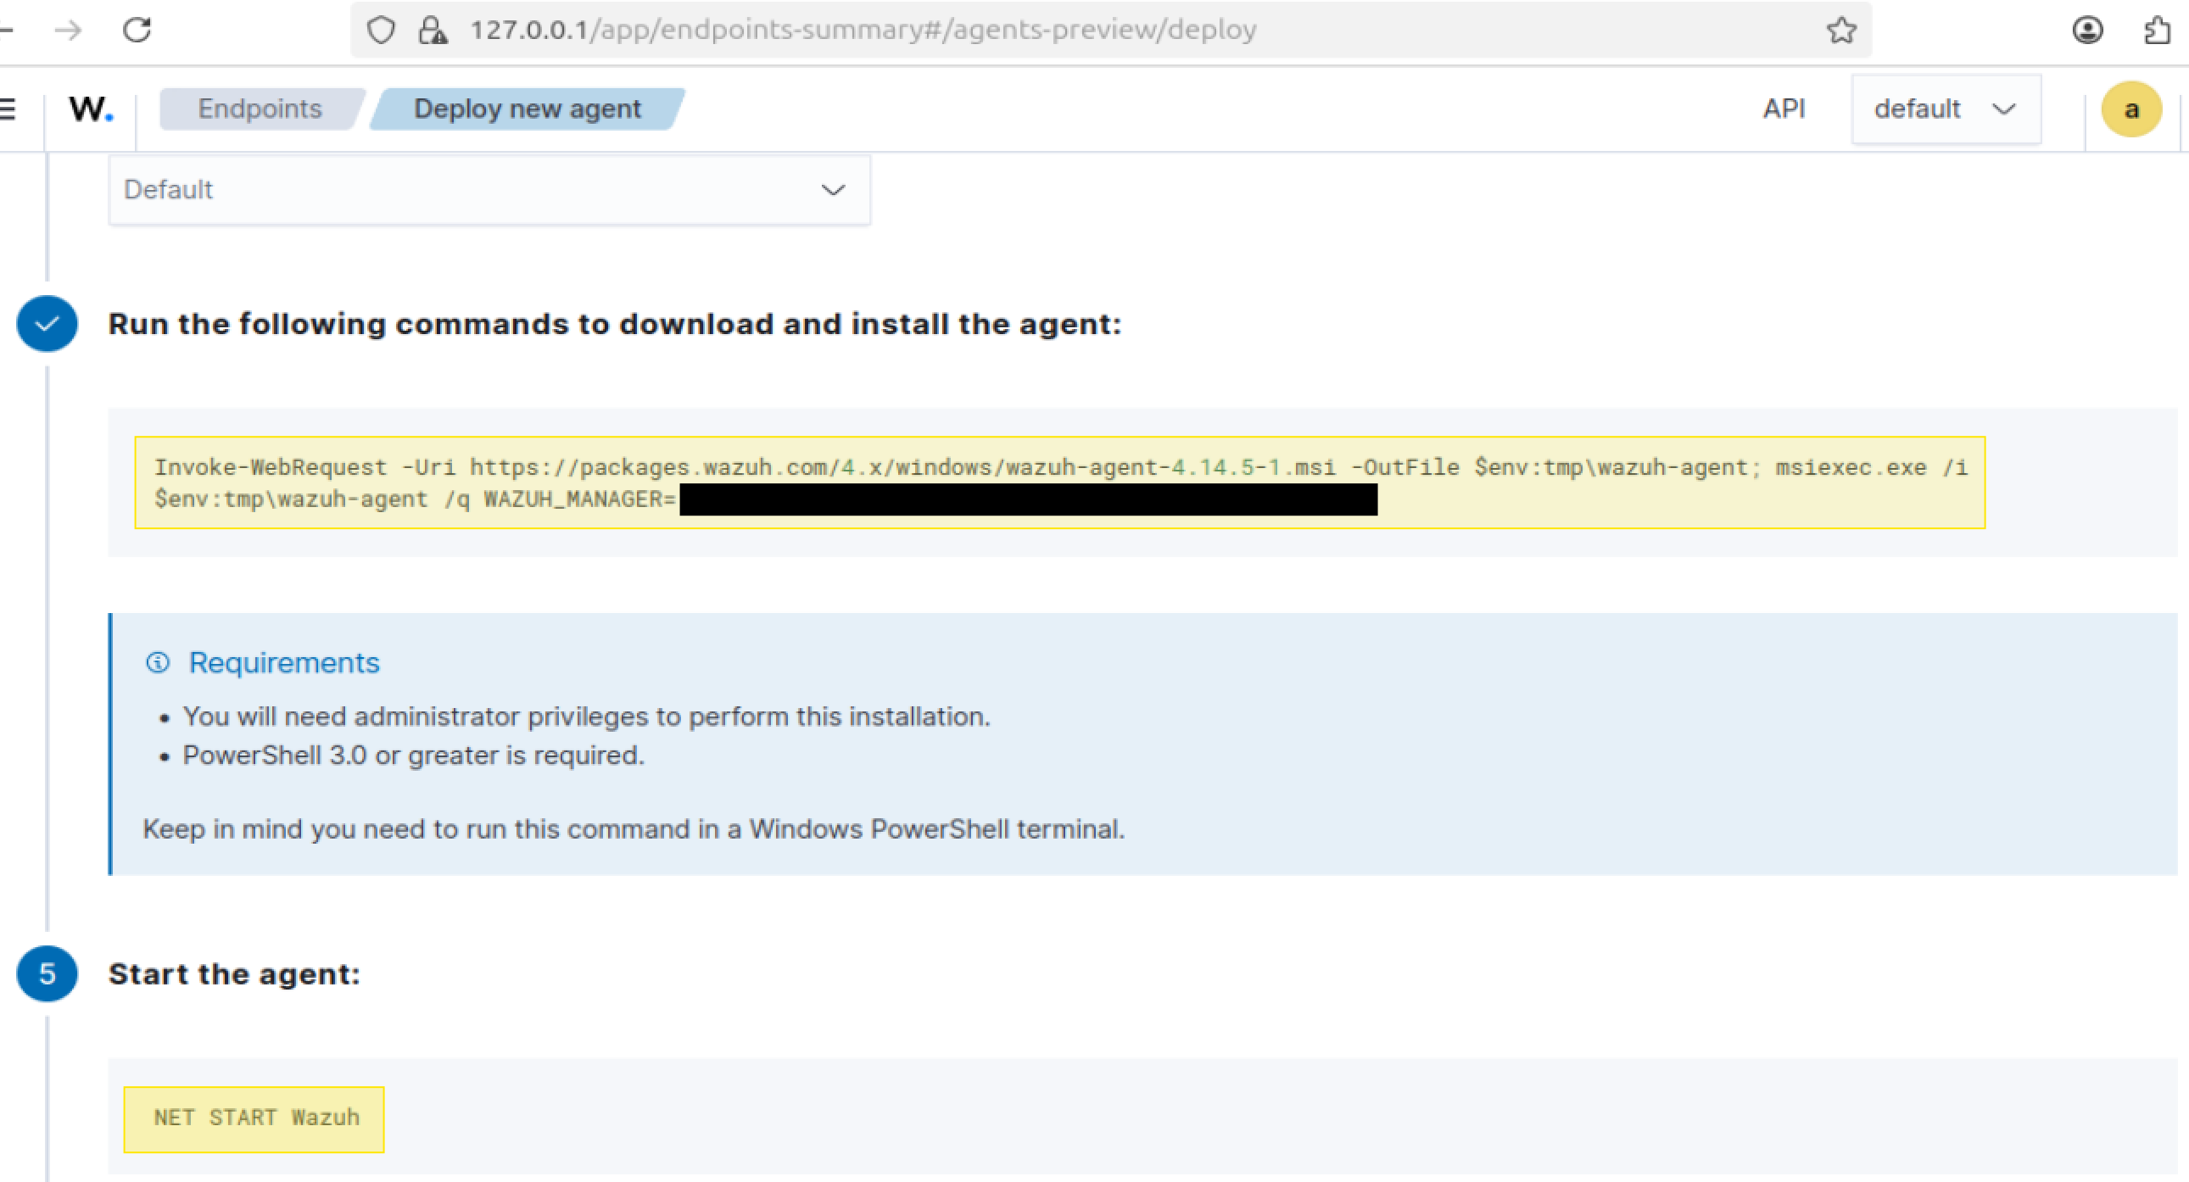Screen dimensions: 2189x1182
Task: Open the hamburger navigation menu
Action: click(8, 109)
